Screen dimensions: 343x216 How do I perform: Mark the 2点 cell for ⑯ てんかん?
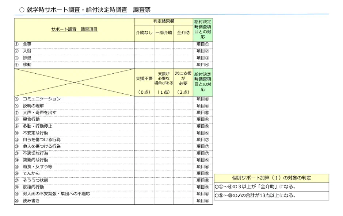[183, 174]
